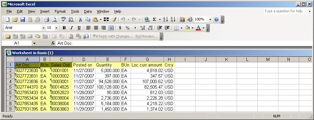Select the Sales Ord. cell 80014825
The width and height of the screenshot is (314, 120).
pyautogui.click(x=61, y=87)
